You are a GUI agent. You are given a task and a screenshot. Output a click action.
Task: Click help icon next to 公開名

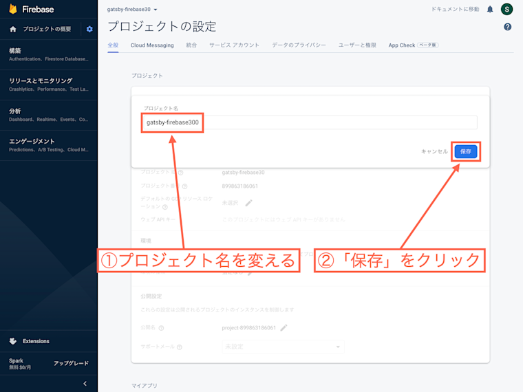(161, 328)
